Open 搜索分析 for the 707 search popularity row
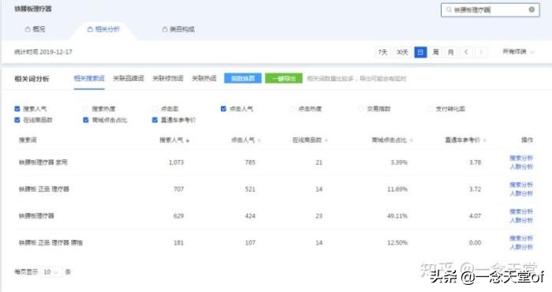552x292 pixels. [x=521, y=185]
